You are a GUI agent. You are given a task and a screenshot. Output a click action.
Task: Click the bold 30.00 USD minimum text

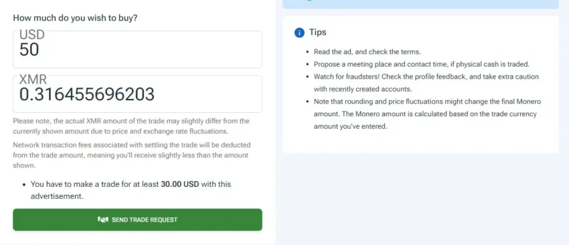point(180,184)
